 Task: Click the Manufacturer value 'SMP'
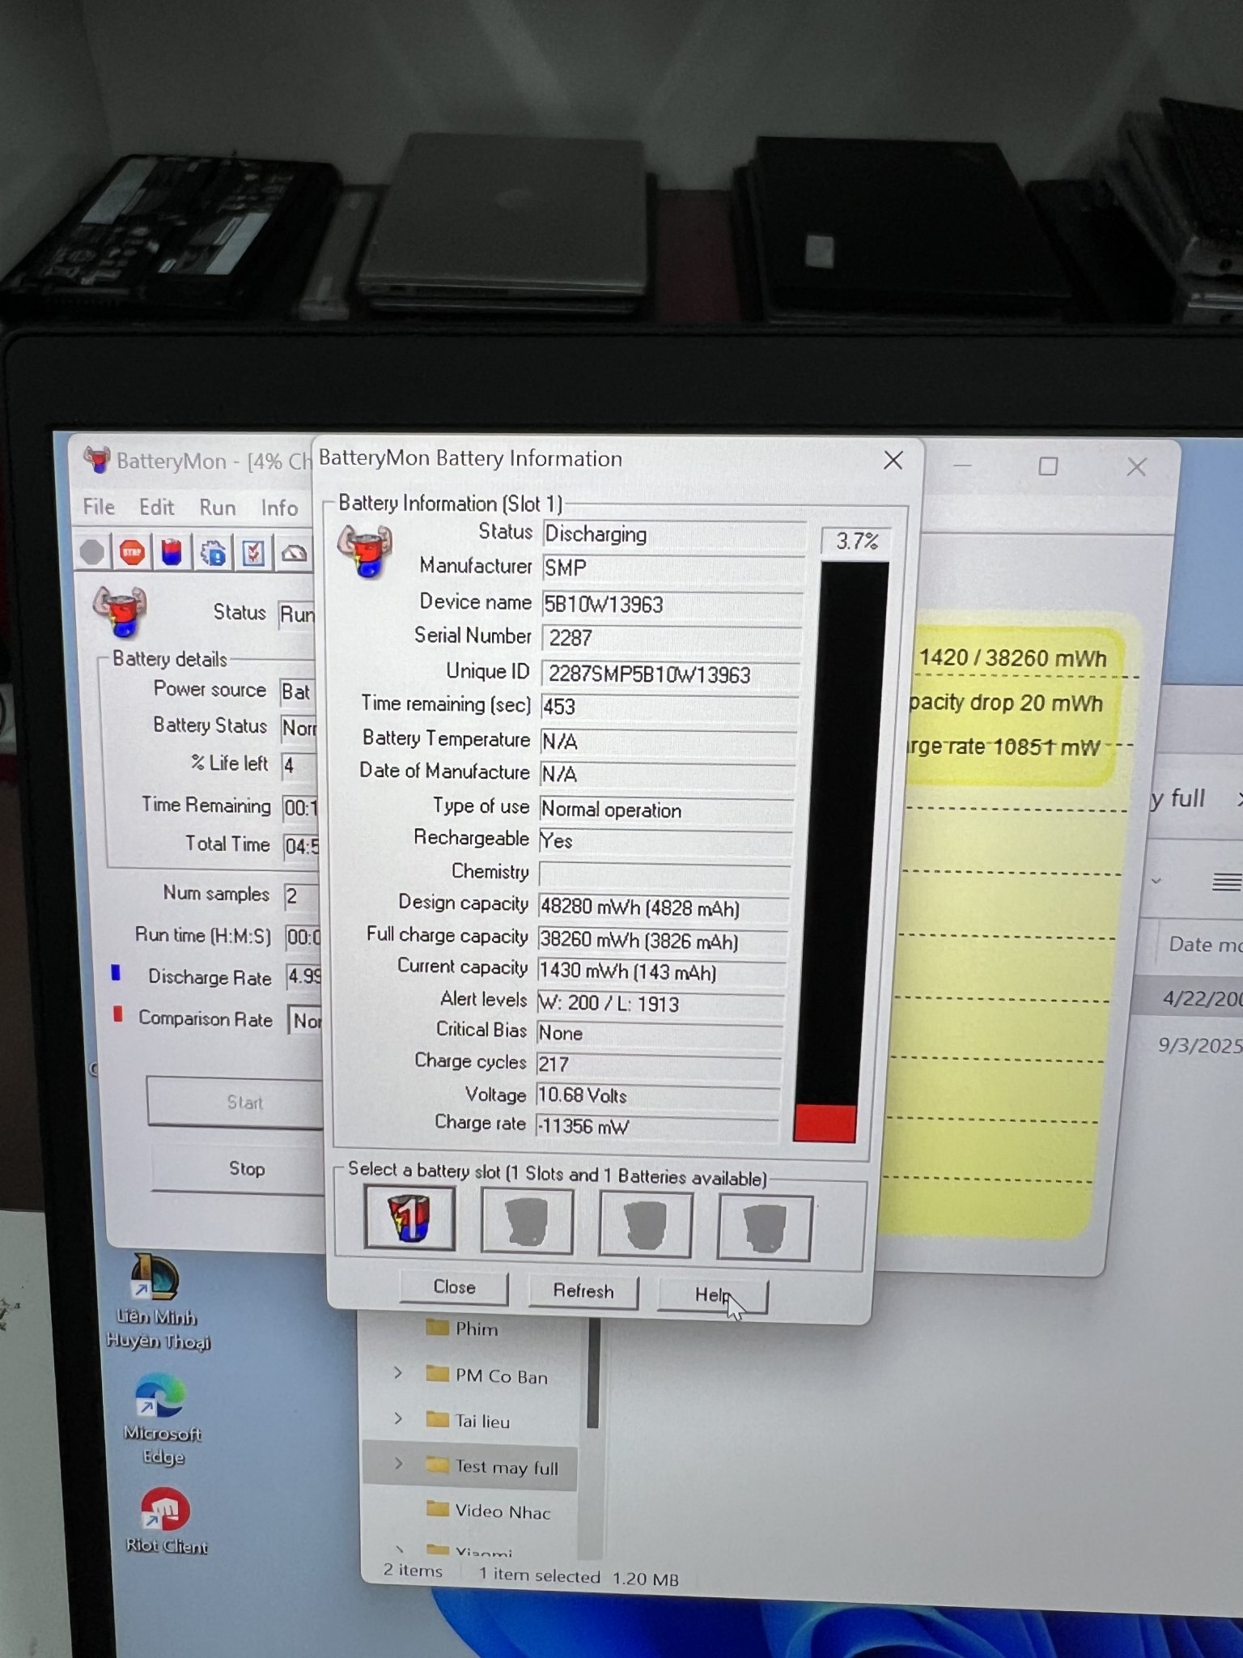point(673,568)
